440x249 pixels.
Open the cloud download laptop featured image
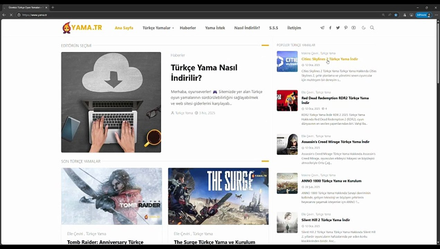111,102
